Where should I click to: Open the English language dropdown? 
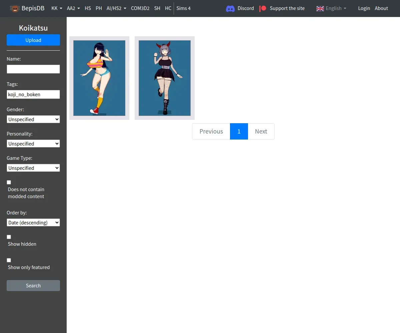(x=336, y=8)
